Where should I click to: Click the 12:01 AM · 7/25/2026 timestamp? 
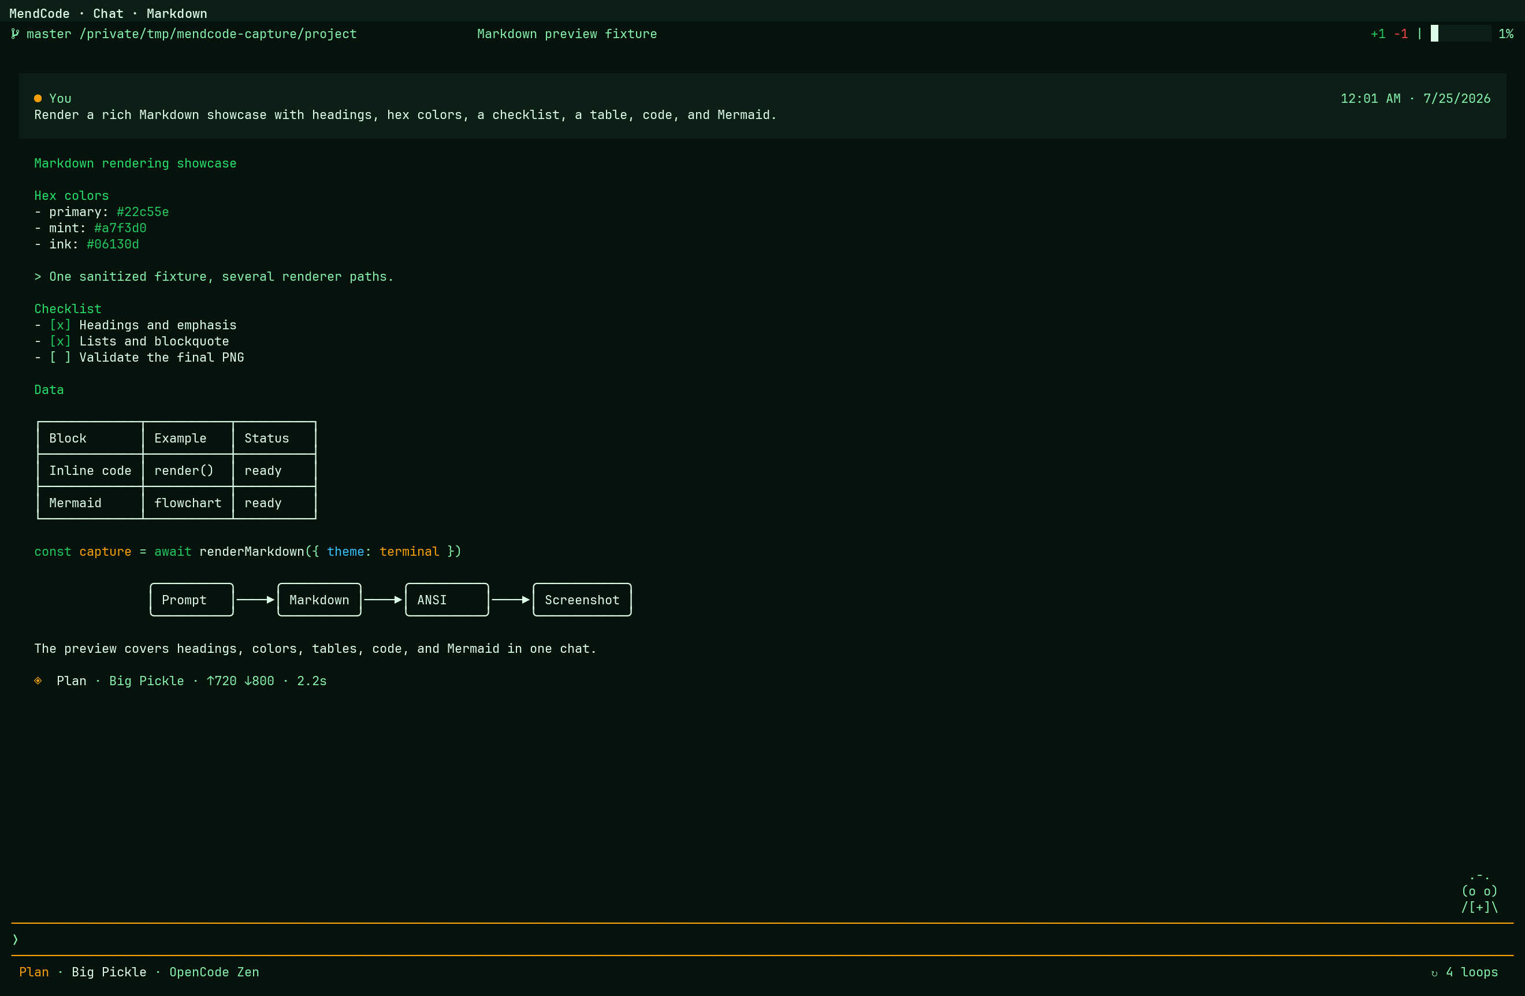[x=1415, y=98]
